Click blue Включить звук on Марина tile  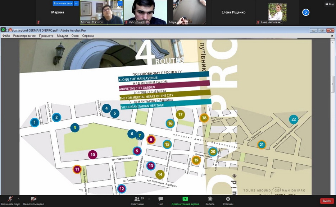(63, 4)
